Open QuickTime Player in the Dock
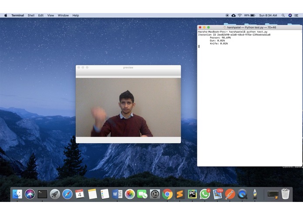Image resolution: width=303 pixels, height=215 pixels. [242, 194]
